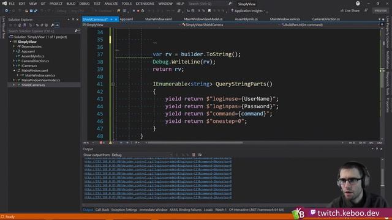
Task: Switch to the AssemblyInfo.cs tab
Action: pos(246,19)
